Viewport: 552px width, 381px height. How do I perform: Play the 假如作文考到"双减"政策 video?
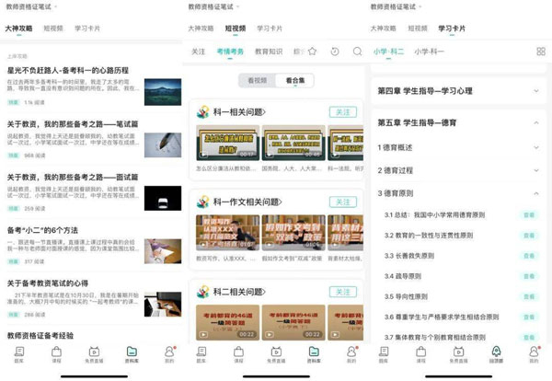pos(293,233)
